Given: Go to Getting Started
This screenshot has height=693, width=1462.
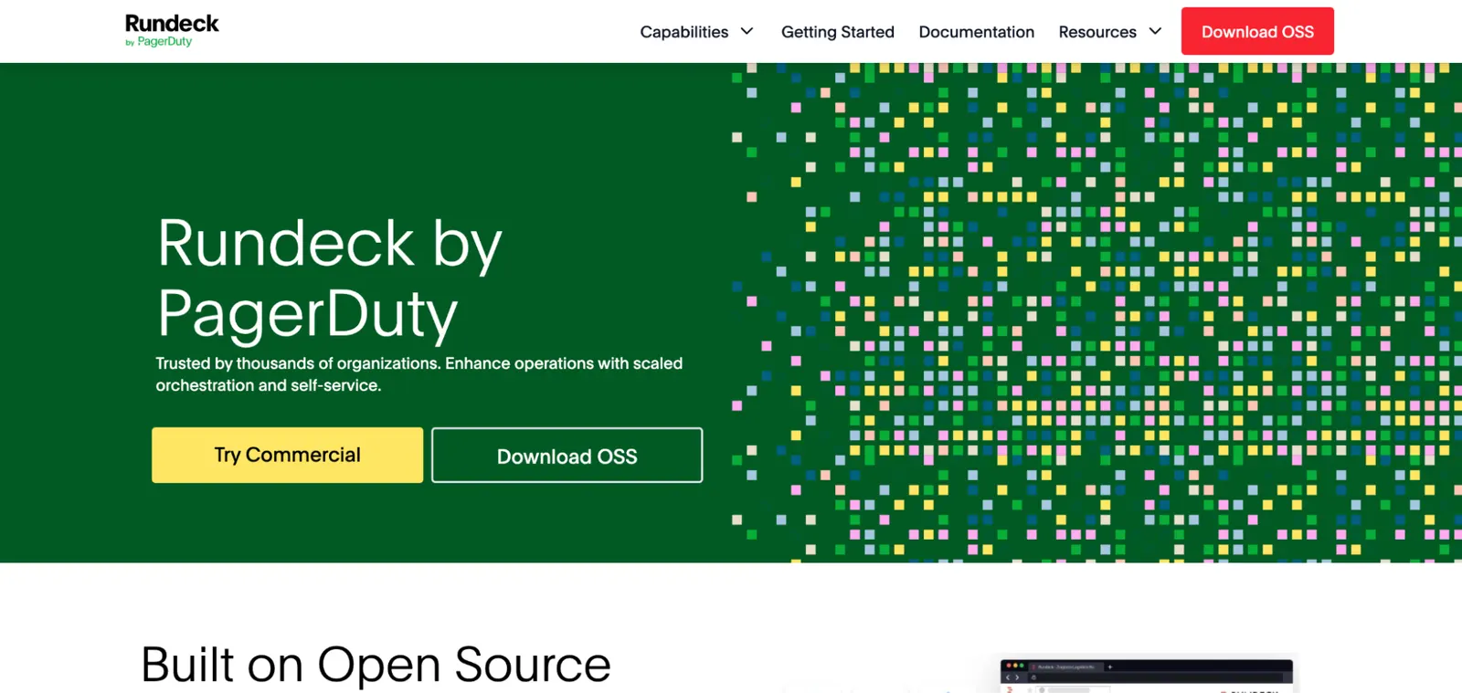Looking at the screenshot, I should pyautogui.click(x=837, y=32).
